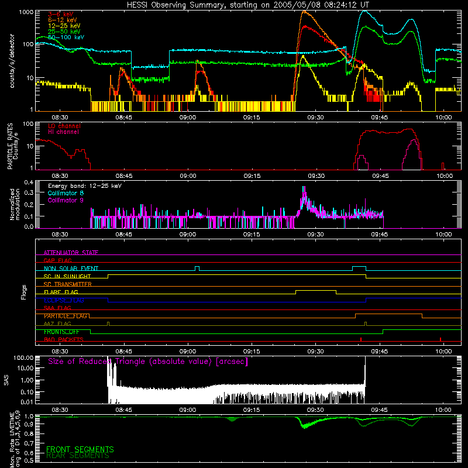468x468 pixels.
Task: Click the BAD_PACKETS red tick near 10:00
Action: point(441,339)
